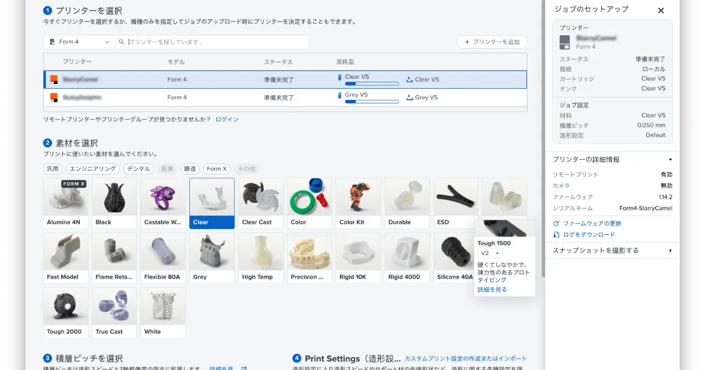Click the 消耗品 column header

tap(345, 62)
